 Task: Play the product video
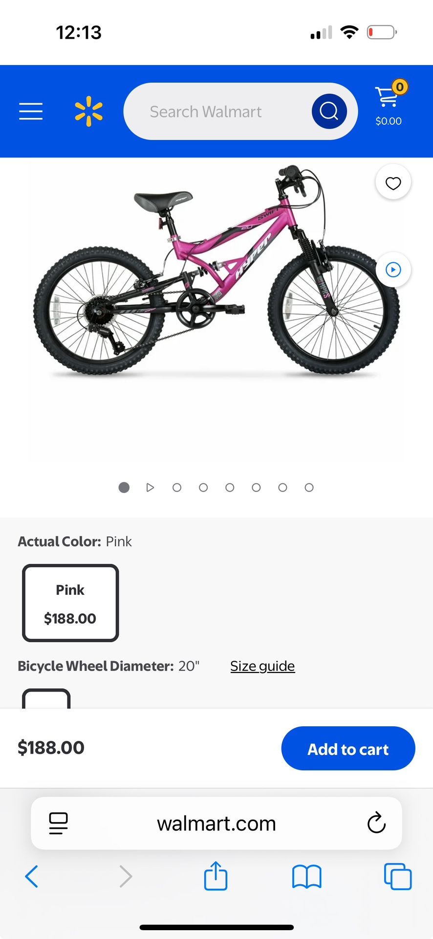[x=393, y=269]
